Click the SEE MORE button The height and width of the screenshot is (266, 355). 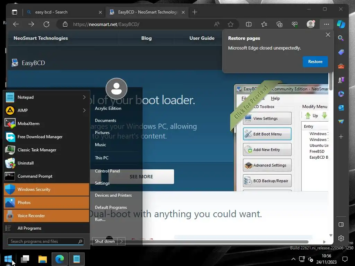tap(141, 177)
